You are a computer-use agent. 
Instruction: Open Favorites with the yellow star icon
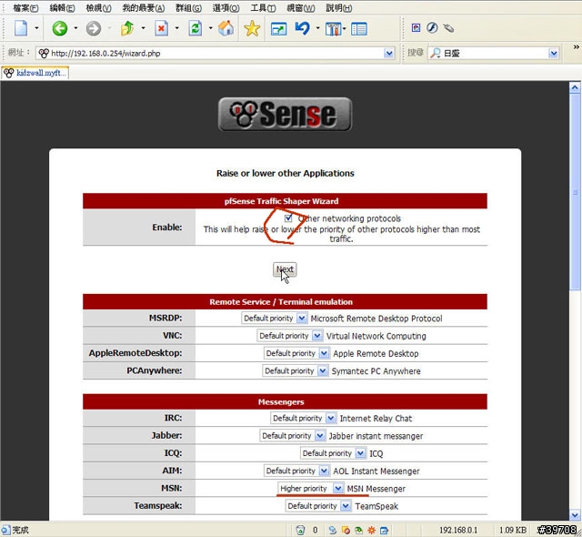coord(252,28)
